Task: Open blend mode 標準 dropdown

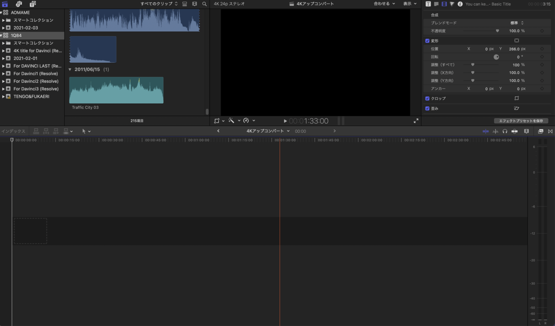Action: pos(517,23)
